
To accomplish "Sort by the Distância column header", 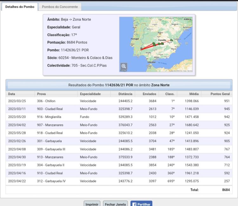I will point(125,94).
